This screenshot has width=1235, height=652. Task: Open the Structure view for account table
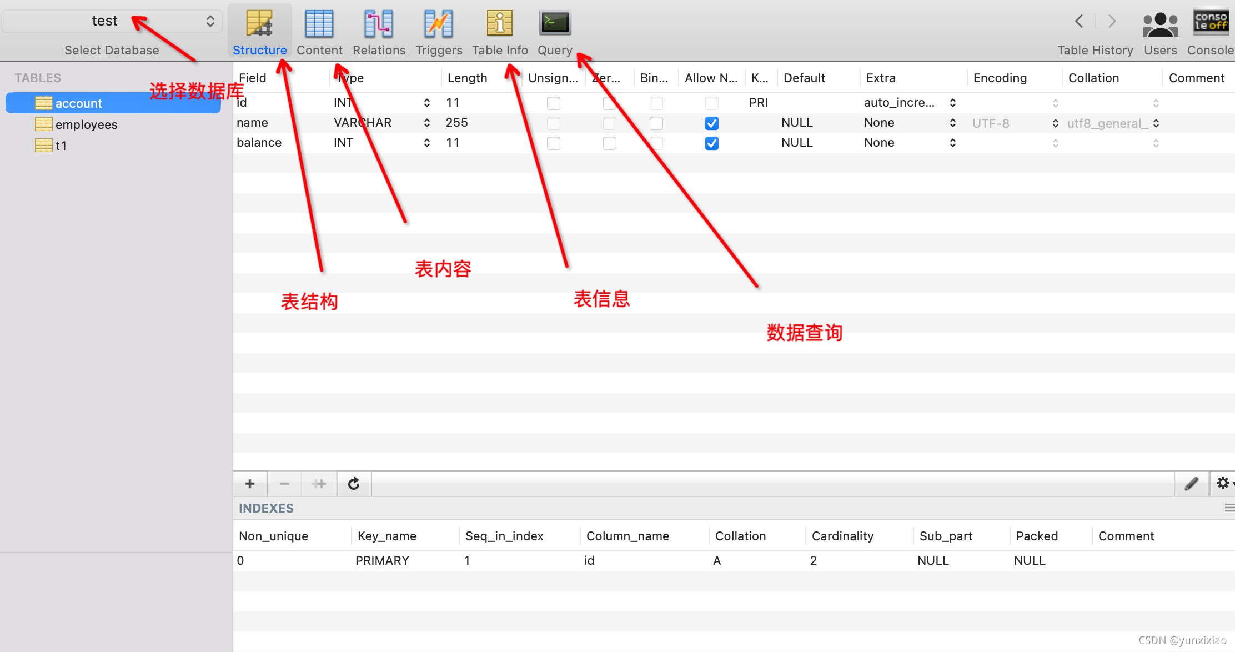pyautogui.click(x=259, y=31)
